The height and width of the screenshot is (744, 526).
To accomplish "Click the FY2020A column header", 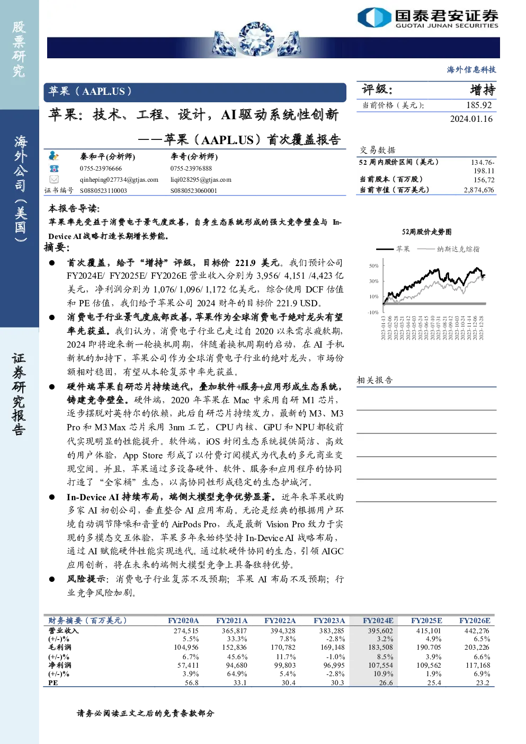I will (x=183, y=621).
